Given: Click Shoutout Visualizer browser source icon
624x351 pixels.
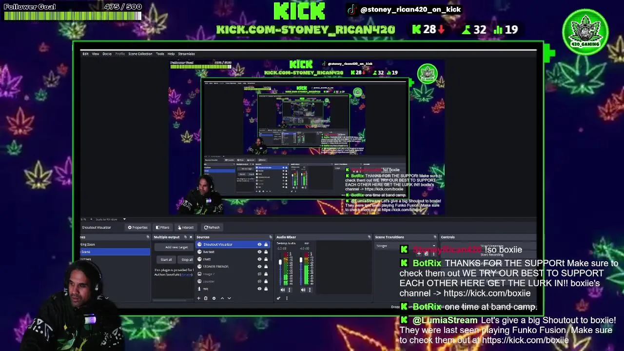Looking at the screenshot, I should pos(199,244).
